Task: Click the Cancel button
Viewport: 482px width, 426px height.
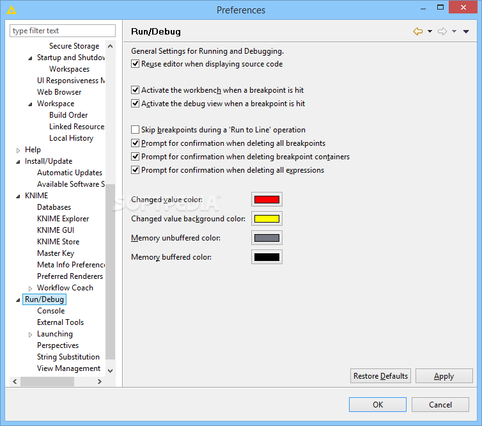Action: [x=440, y=404]
